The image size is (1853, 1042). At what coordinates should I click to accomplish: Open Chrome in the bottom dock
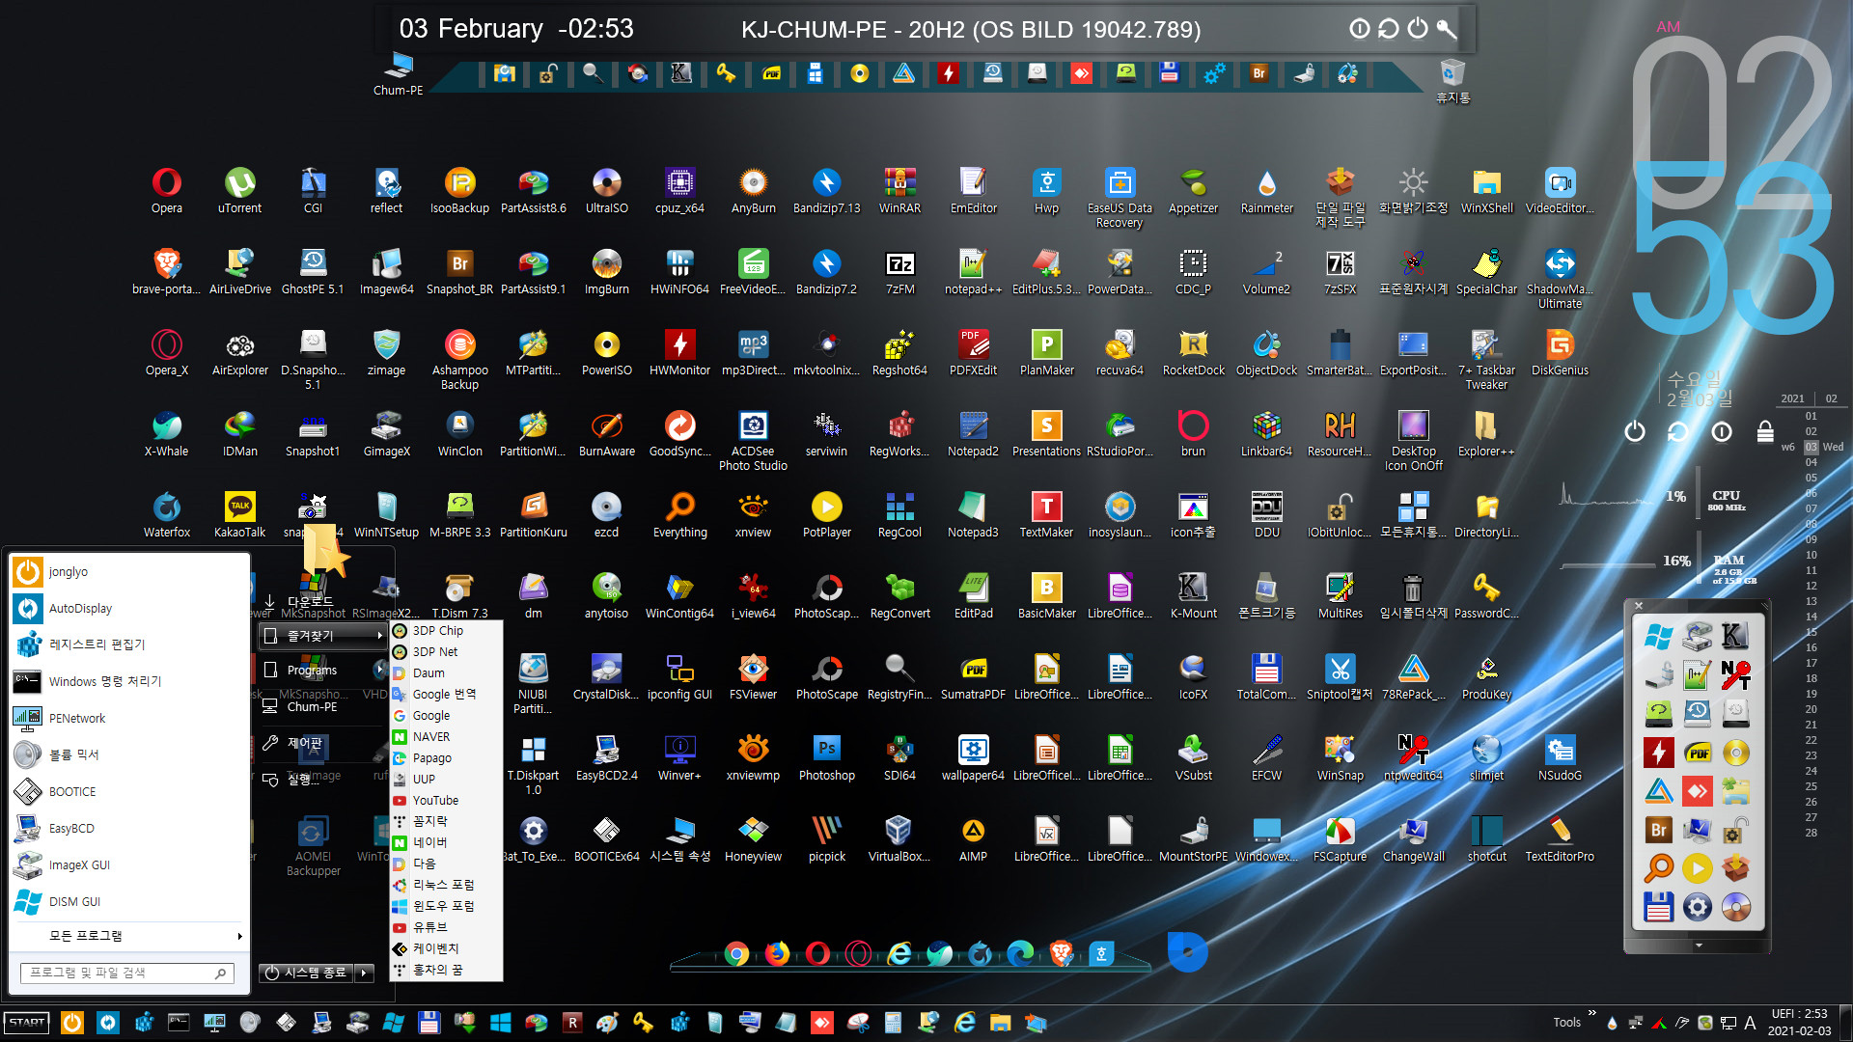click(736, 954)
